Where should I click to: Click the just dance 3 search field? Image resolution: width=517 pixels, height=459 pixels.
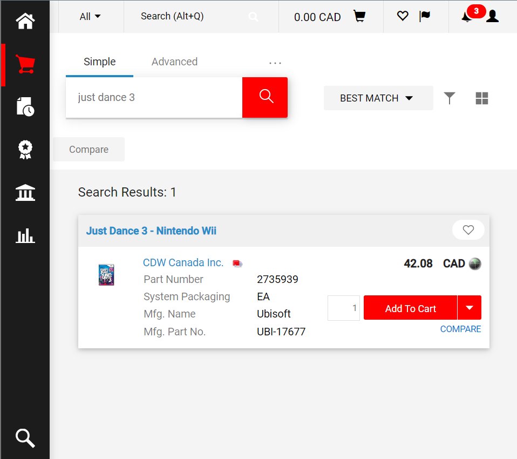tap(154, 97)
